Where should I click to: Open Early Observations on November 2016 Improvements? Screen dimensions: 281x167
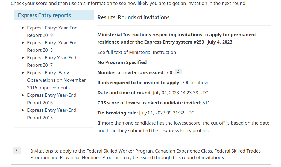[57, 80]
